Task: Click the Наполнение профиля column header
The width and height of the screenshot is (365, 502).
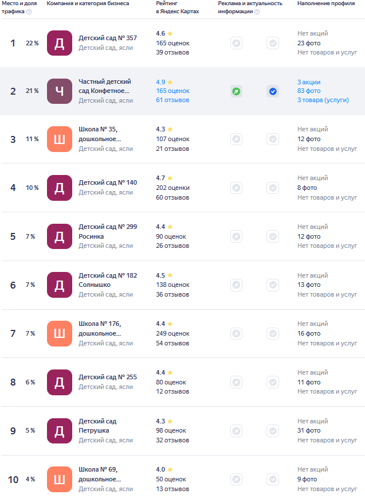Action: tap(326, 3)
